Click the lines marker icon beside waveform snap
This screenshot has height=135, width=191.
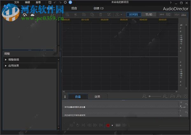[168, 15]
